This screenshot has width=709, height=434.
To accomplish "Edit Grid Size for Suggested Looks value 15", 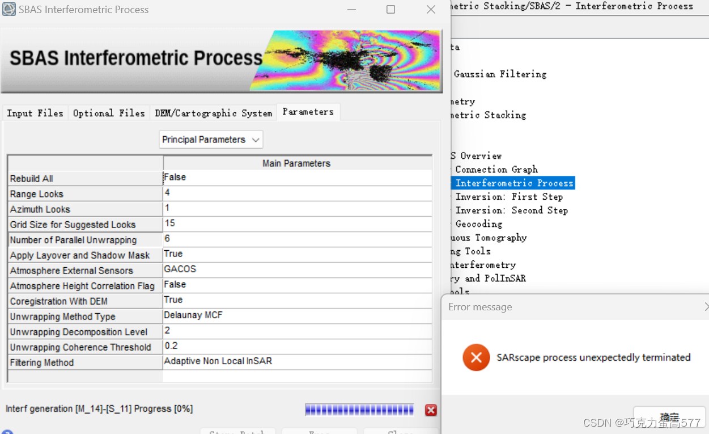I will tap(298, 224).
